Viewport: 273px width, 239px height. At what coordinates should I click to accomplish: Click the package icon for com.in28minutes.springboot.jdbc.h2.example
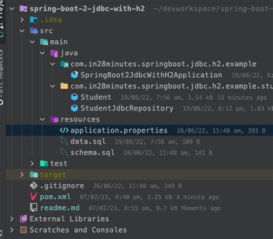(x=65, y=64)
